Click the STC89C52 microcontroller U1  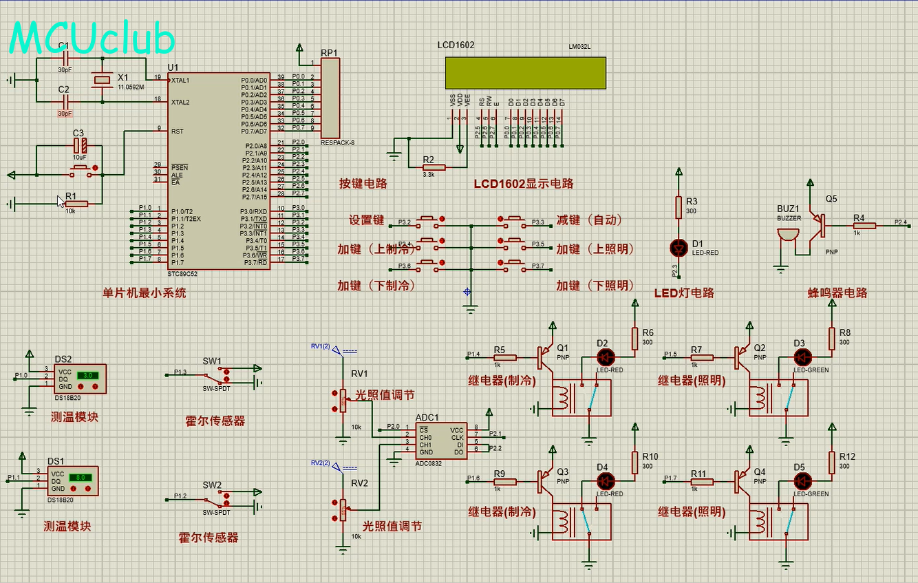(x=220, y=171)
